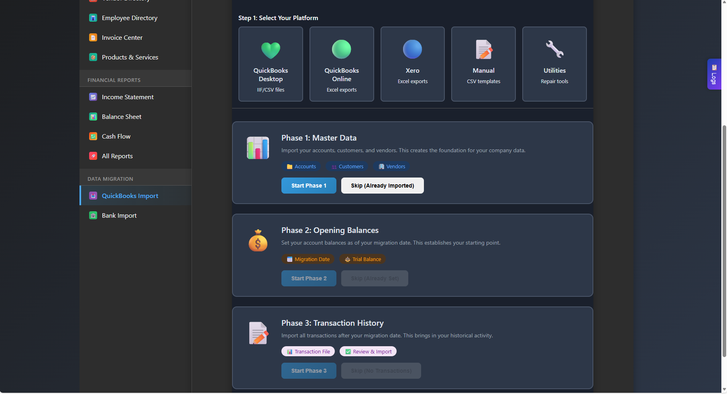The height and width of the screenshot is (394, 727).
Task: Click the blue circle Xero icon
Action: tap(412, 49)
